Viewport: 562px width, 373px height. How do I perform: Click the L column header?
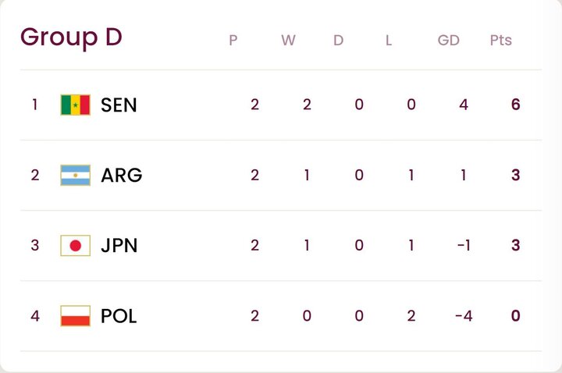pyautogui.click(x=389, y=40)
